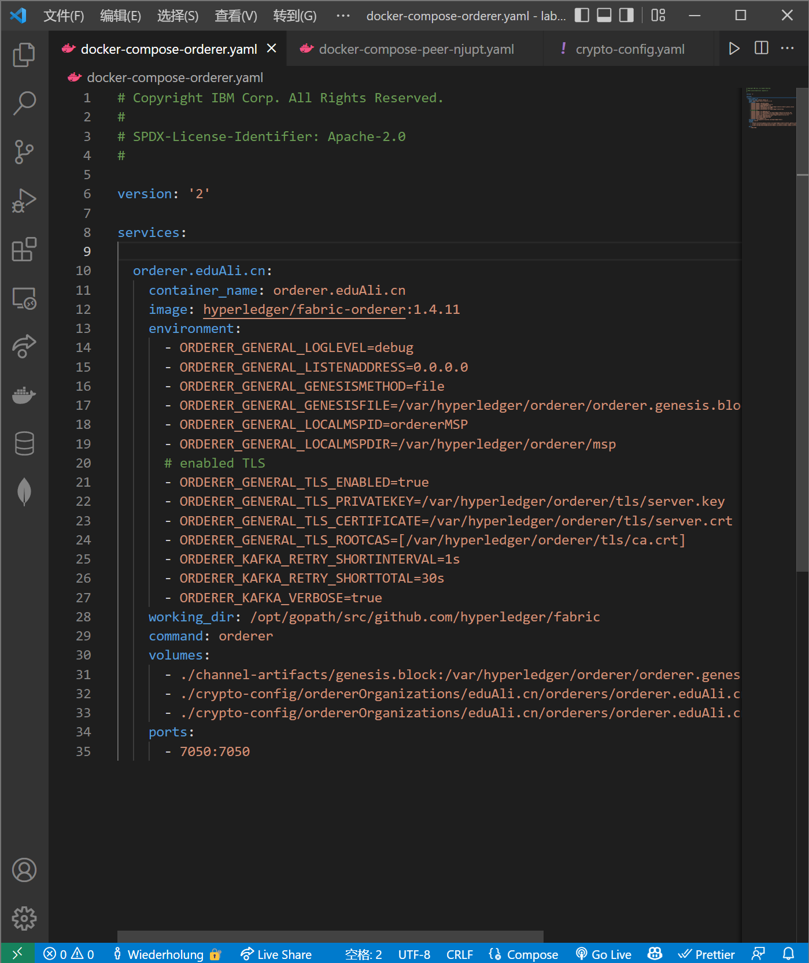Click line number 20 in gutter
Screen dimensions: 809x963
tap(83, 463)
